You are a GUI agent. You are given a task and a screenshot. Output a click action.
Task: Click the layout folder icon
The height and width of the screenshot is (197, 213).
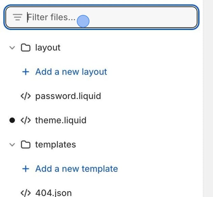point(25,48)
